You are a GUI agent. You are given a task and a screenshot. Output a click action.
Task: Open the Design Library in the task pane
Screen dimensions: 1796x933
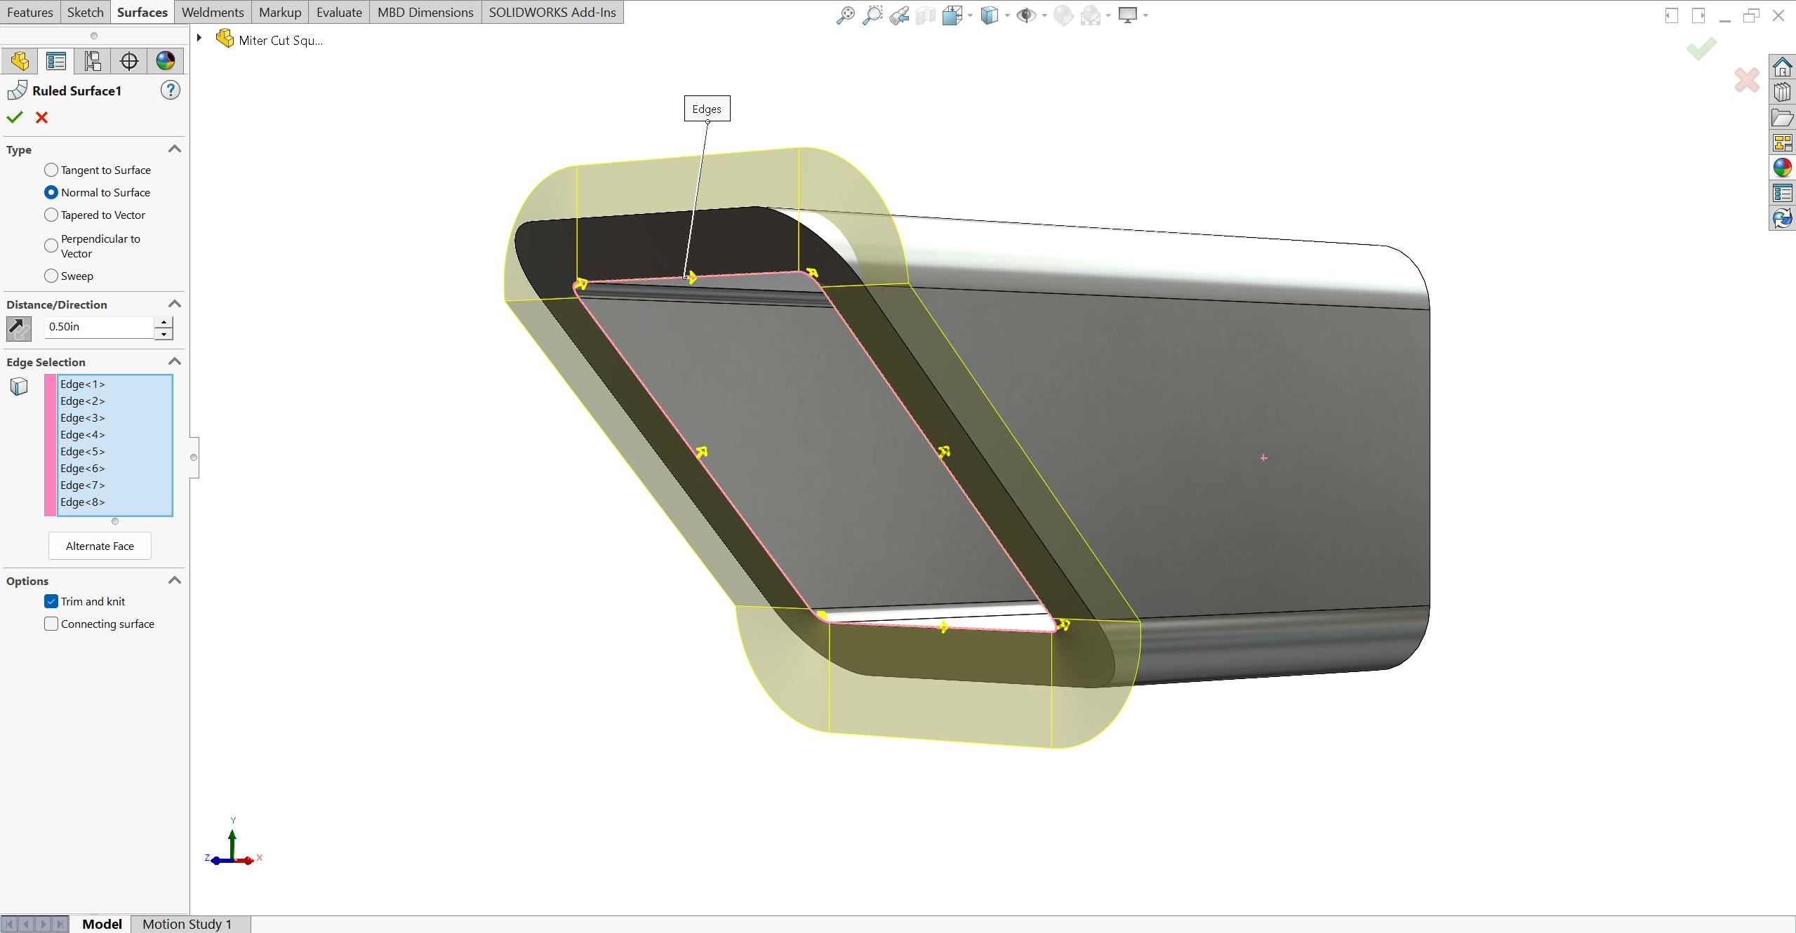(x=1783, y=91)
